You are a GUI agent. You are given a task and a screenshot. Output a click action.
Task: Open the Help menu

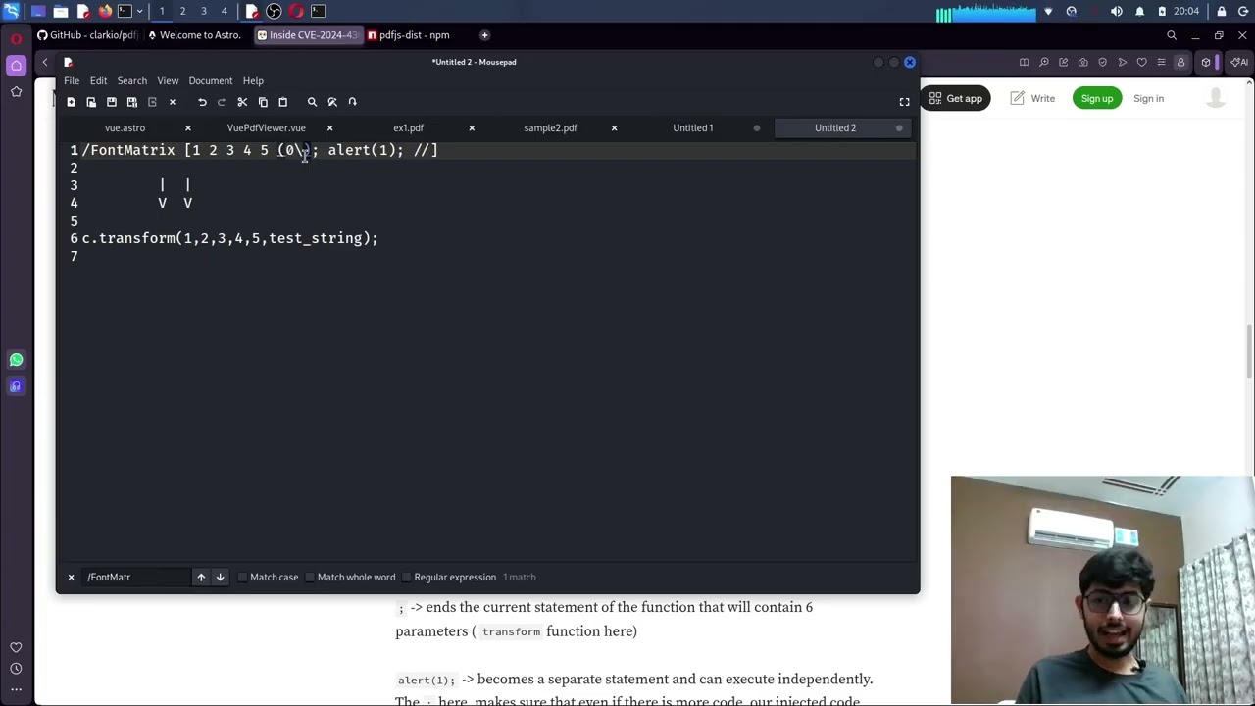click(x=253, y=80)
